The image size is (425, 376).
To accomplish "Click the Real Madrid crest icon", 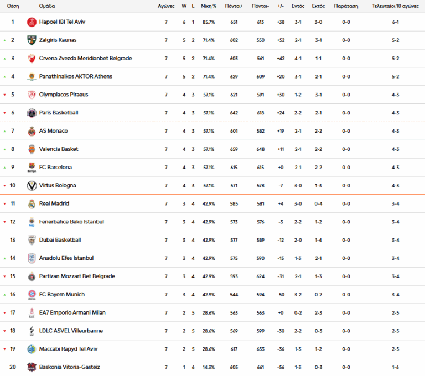I will click(31, 204).
